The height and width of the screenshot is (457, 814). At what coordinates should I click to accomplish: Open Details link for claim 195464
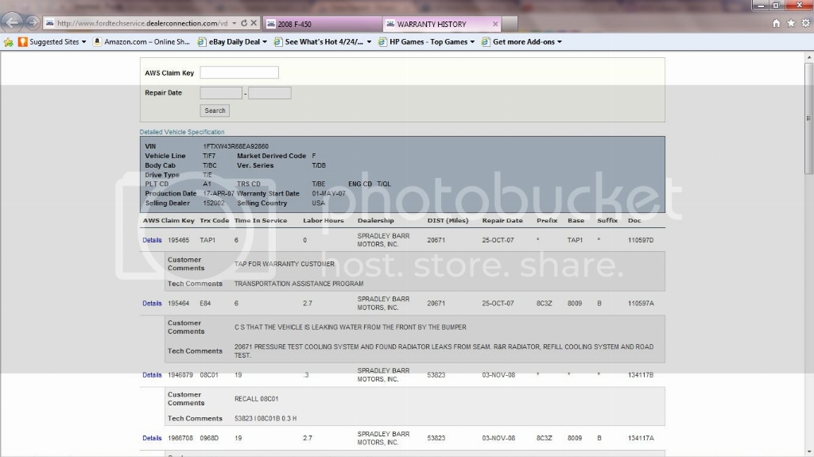[152, 304]
